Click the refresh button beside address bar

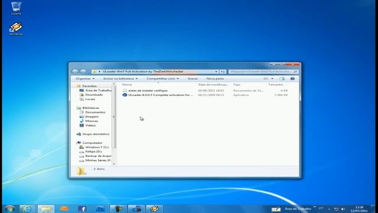(x=223, y=72)
